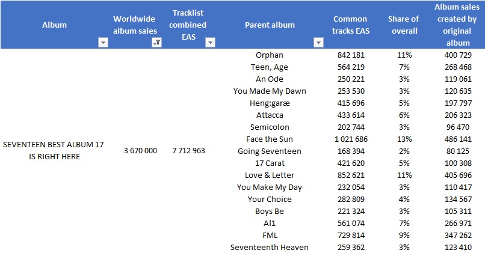Click the 486 141 album sales value

458,139
